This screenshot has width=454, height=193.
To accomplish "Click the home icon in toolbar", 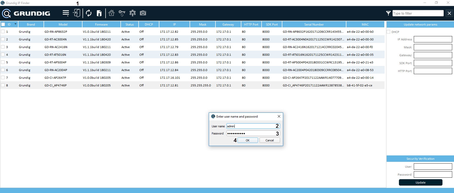I will tap(111, 13).
